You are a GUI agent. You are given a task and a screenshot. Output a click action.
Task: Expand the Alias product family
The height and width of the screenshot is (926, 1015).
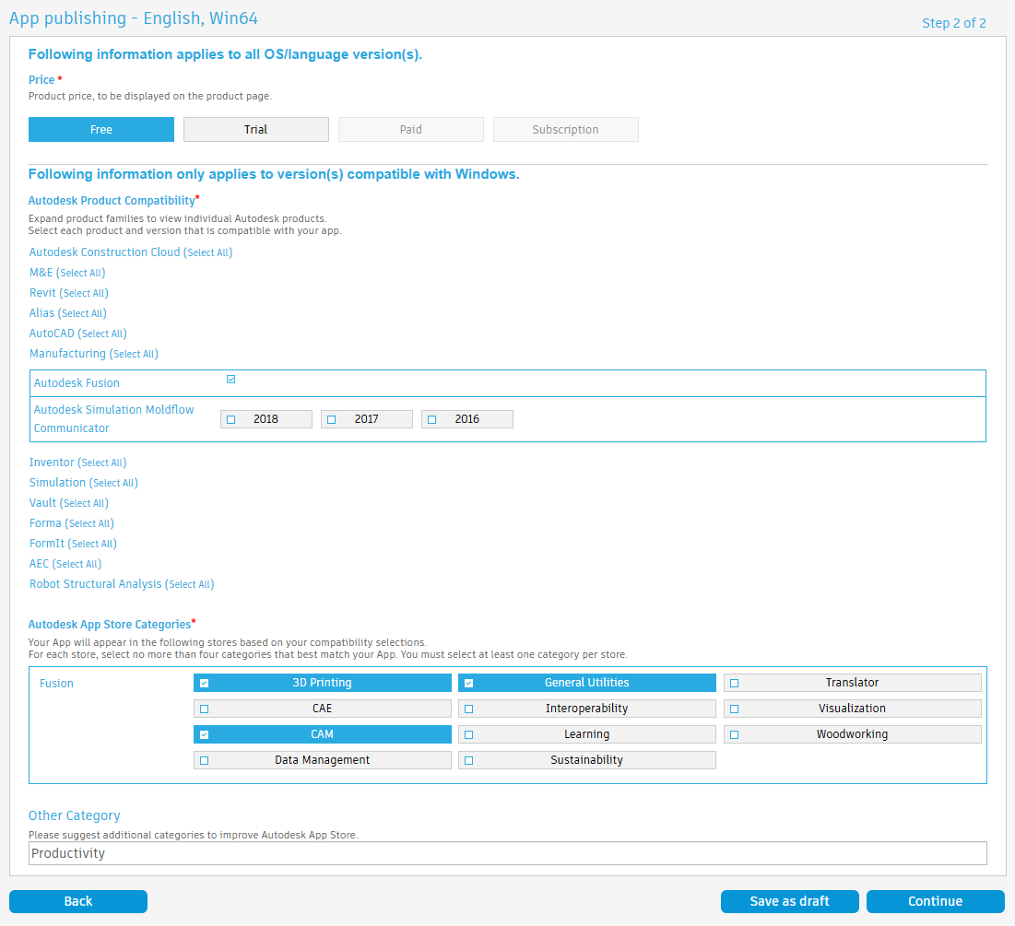pos(41,312)
